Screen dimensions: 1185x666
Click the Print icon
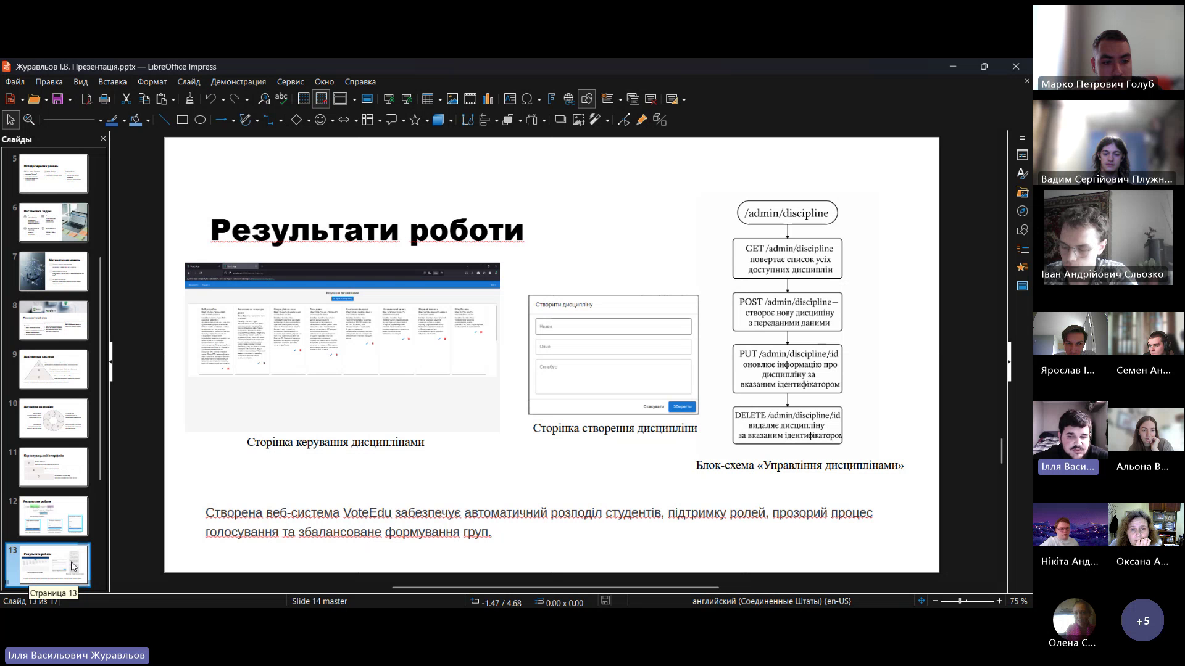(104, 99)
